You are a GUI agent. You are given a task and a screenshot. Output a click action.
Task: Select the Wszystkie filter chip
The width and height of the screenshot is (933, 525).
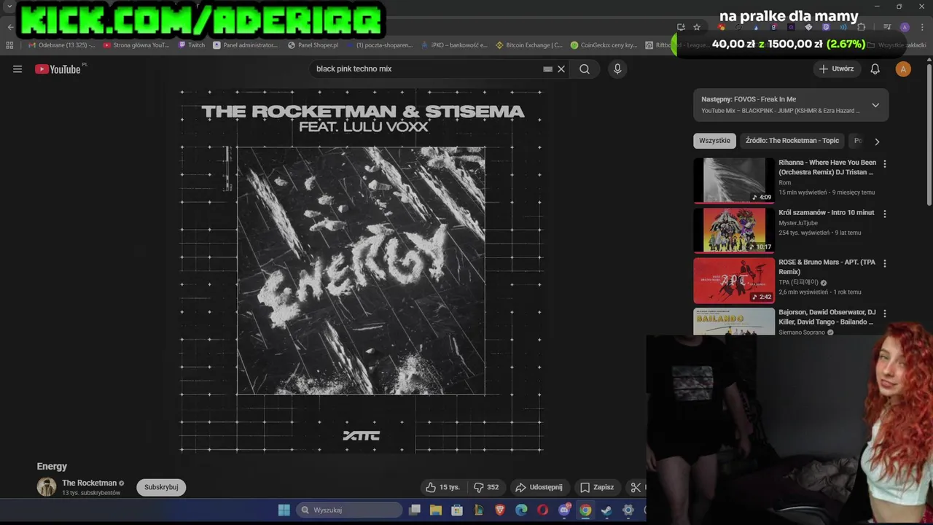coord(714,141)
